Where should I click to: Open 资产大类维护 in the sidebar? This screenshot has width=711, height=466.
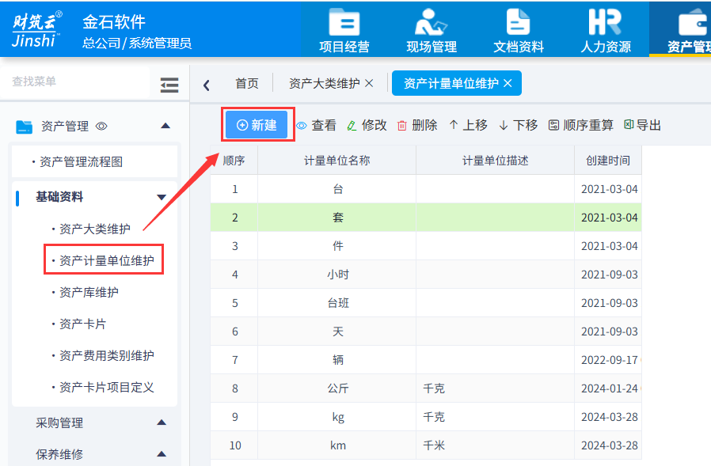coord(95,229)
